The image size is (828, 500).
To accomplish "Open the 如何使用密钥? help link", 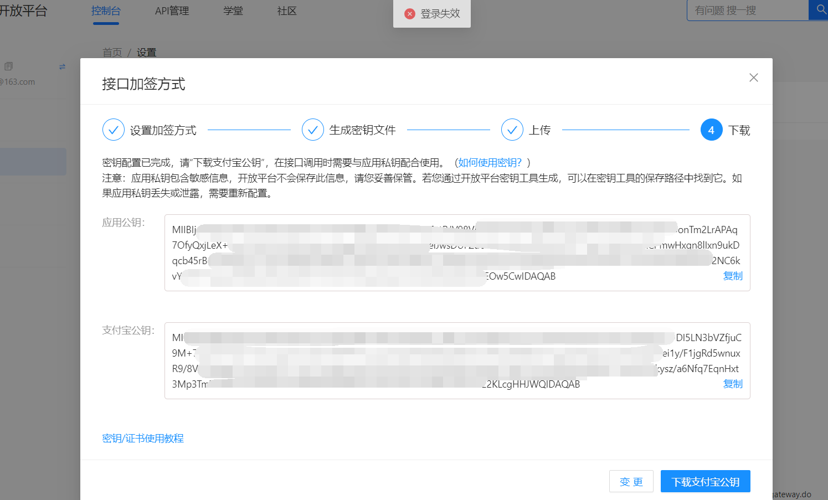I will 490,162.
